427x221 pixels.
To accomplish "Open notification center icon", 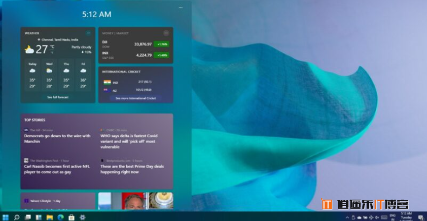I will coord(421,218).
